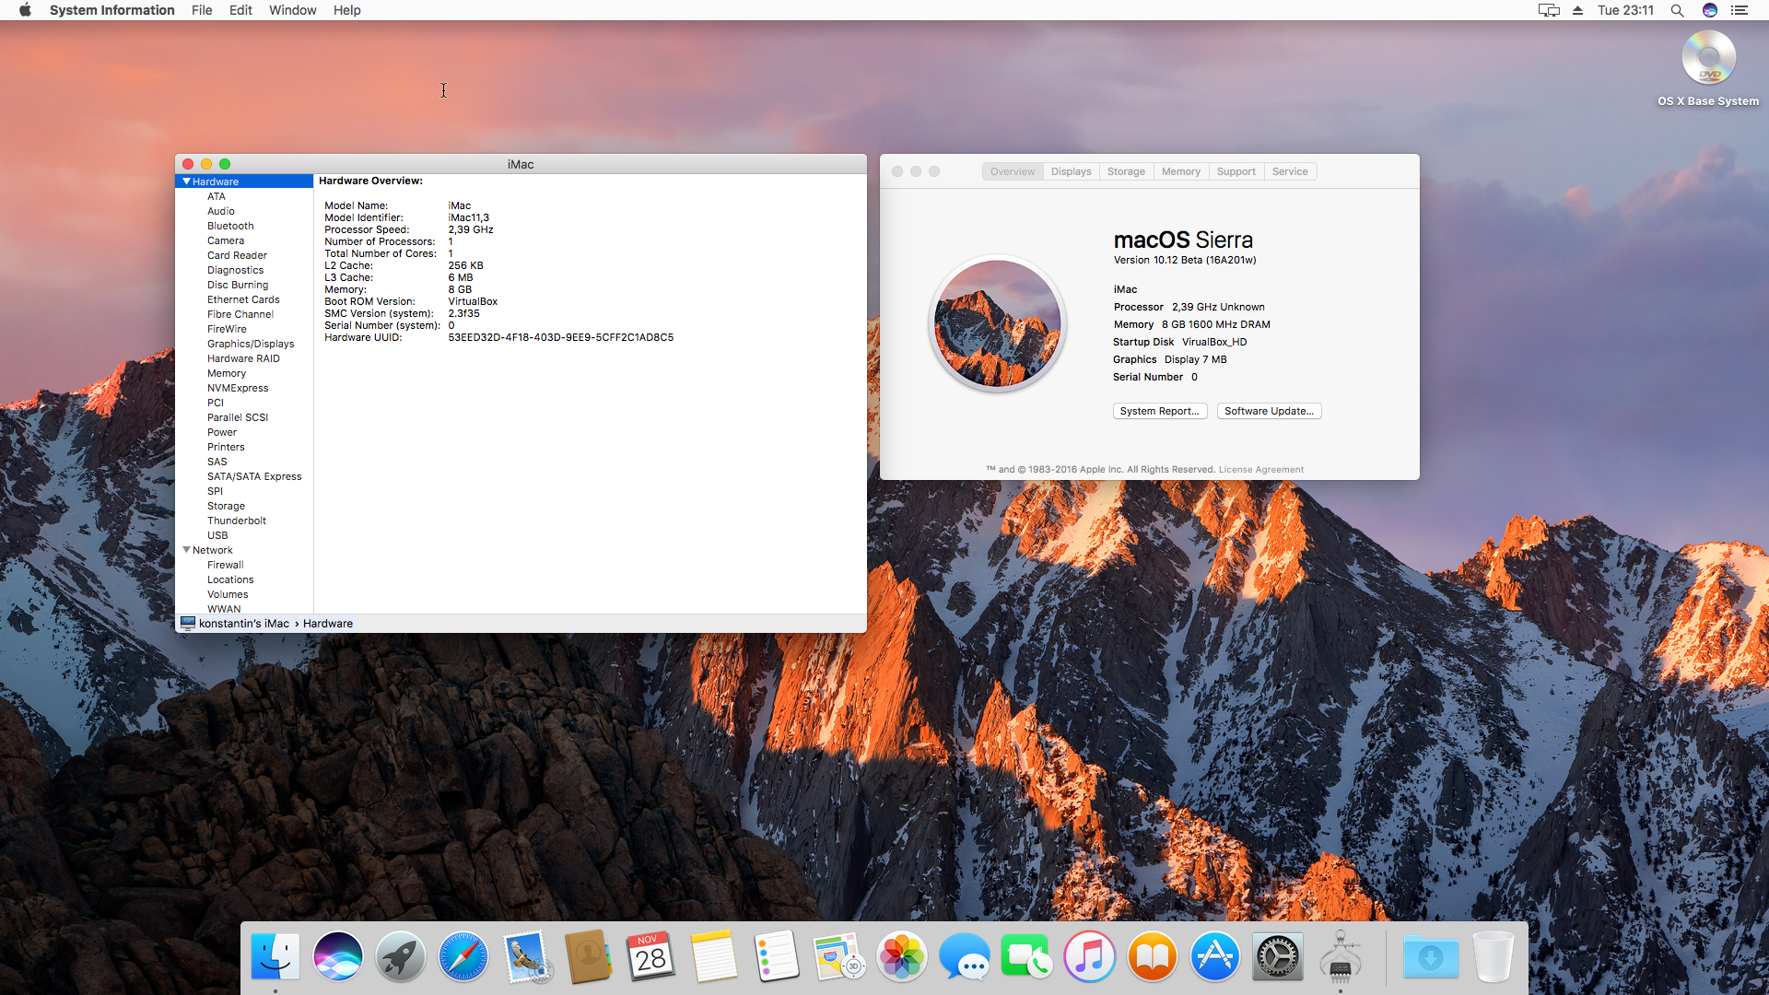This screenshot has height=995, width=1769.
Task: Select Graphics/Displays in System Information sidebar
Action: tap(247, 343)
